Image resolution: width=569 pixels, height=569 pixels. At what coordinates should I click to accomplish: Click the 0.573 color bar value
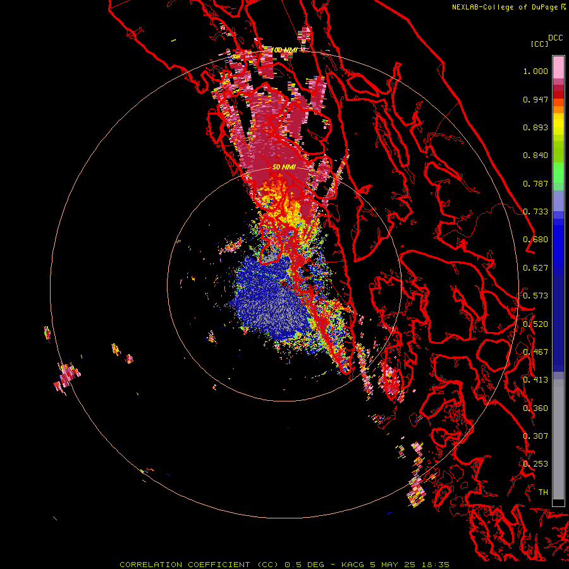535,296
